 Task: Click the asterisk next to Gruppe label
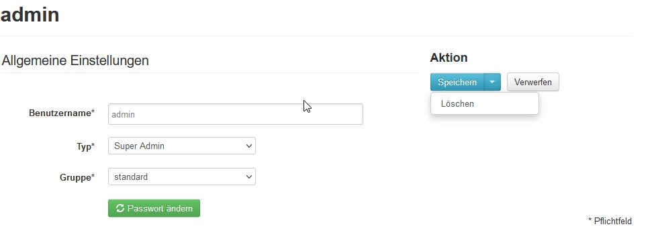(x=93, y=176)
